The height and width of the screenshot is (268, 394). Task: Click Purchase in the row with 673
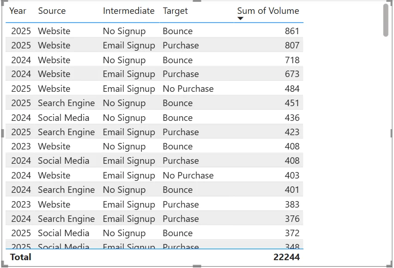[x=181, y=74]
